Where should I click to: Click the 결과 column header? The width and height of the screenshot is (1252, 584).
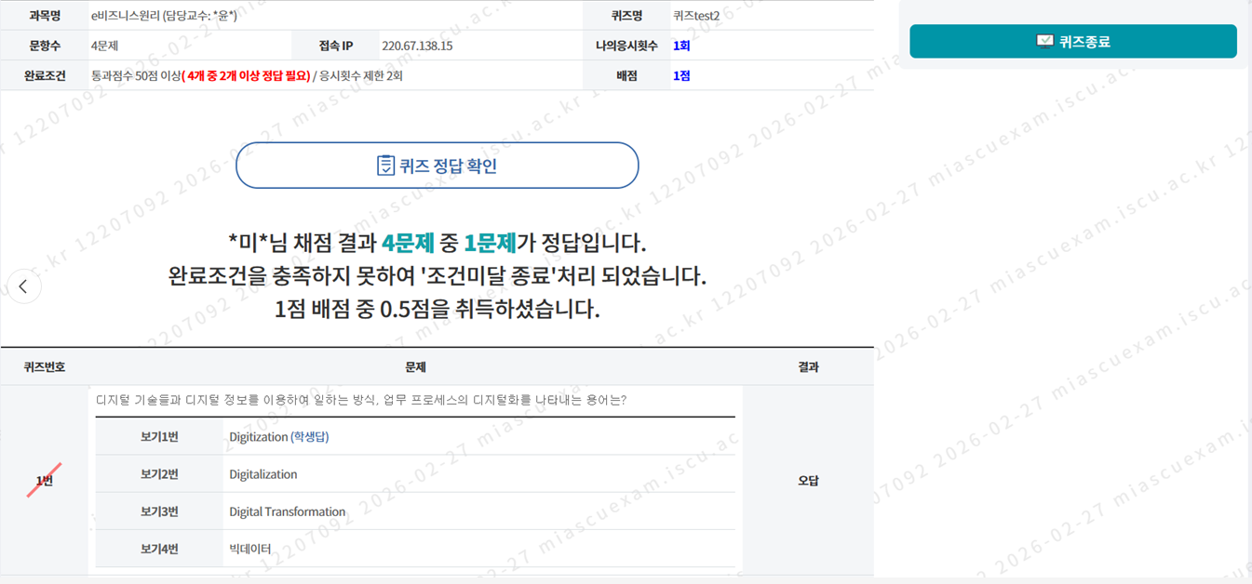pyautogui.click(x=808, y=367)
